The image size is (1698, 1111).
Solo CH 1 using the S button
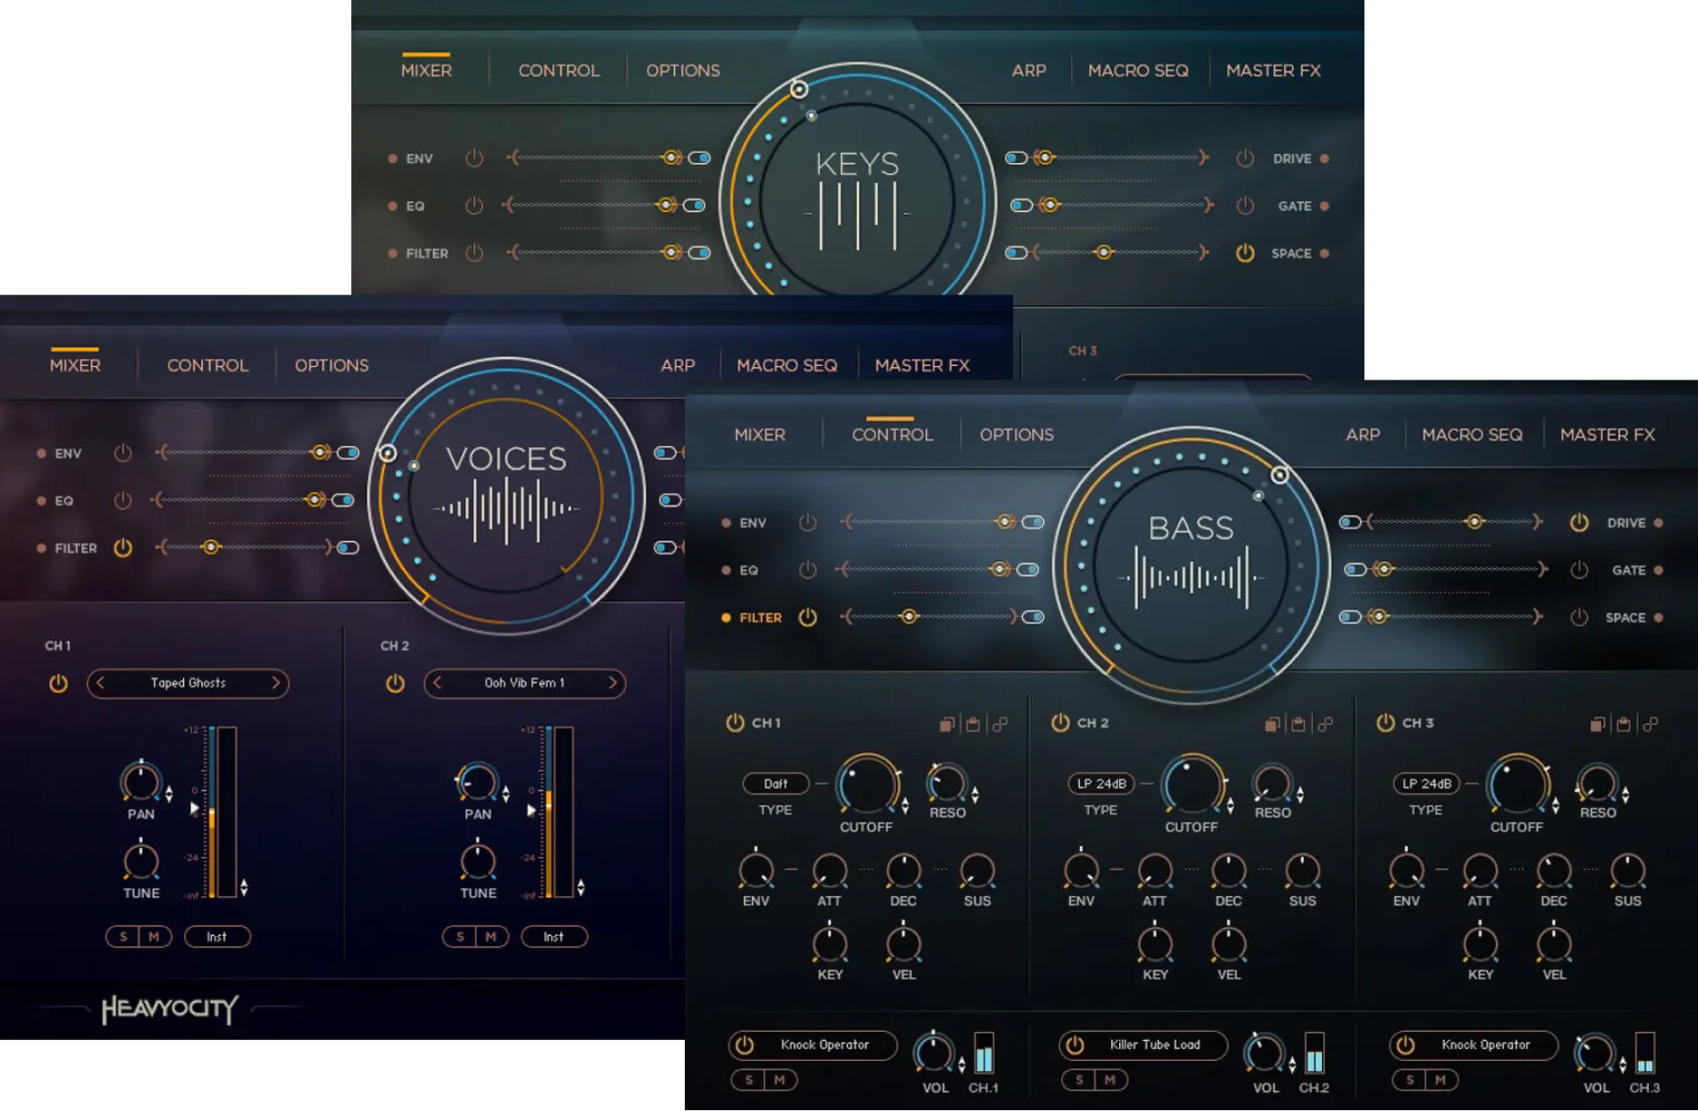click(749, 1080)
